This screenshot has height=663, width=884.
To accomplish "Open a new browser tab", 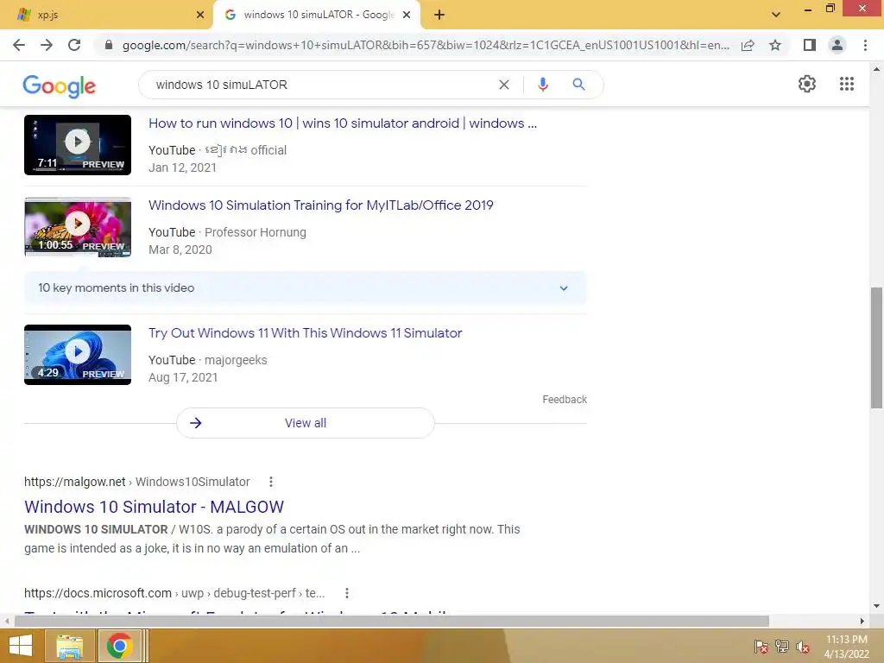I will [x=439, y=16].
